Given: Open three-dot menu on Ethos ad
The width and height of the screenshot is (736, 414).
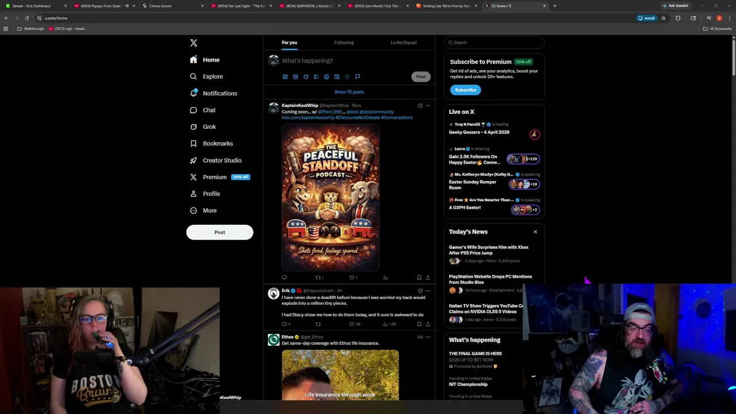Looking at the screenshot, I should point(428,337).
